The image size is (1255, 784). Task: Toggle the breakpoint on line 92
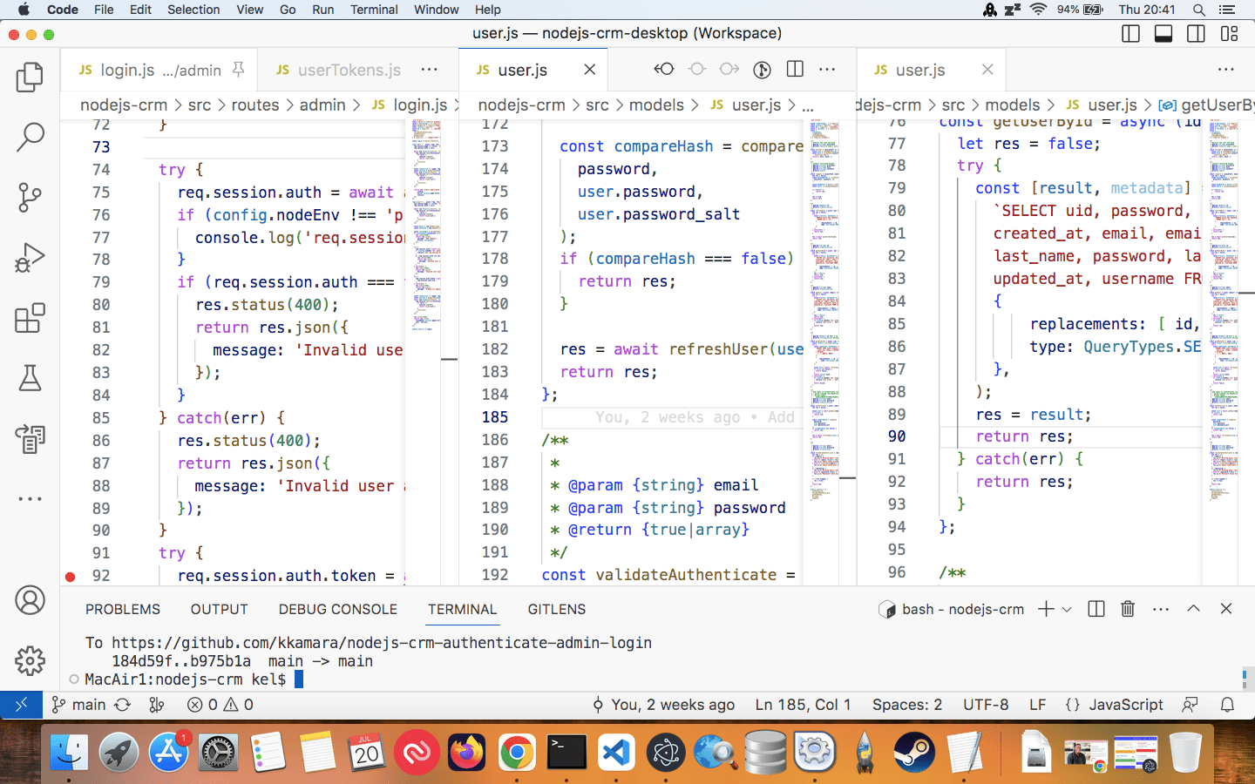(71, 576)
